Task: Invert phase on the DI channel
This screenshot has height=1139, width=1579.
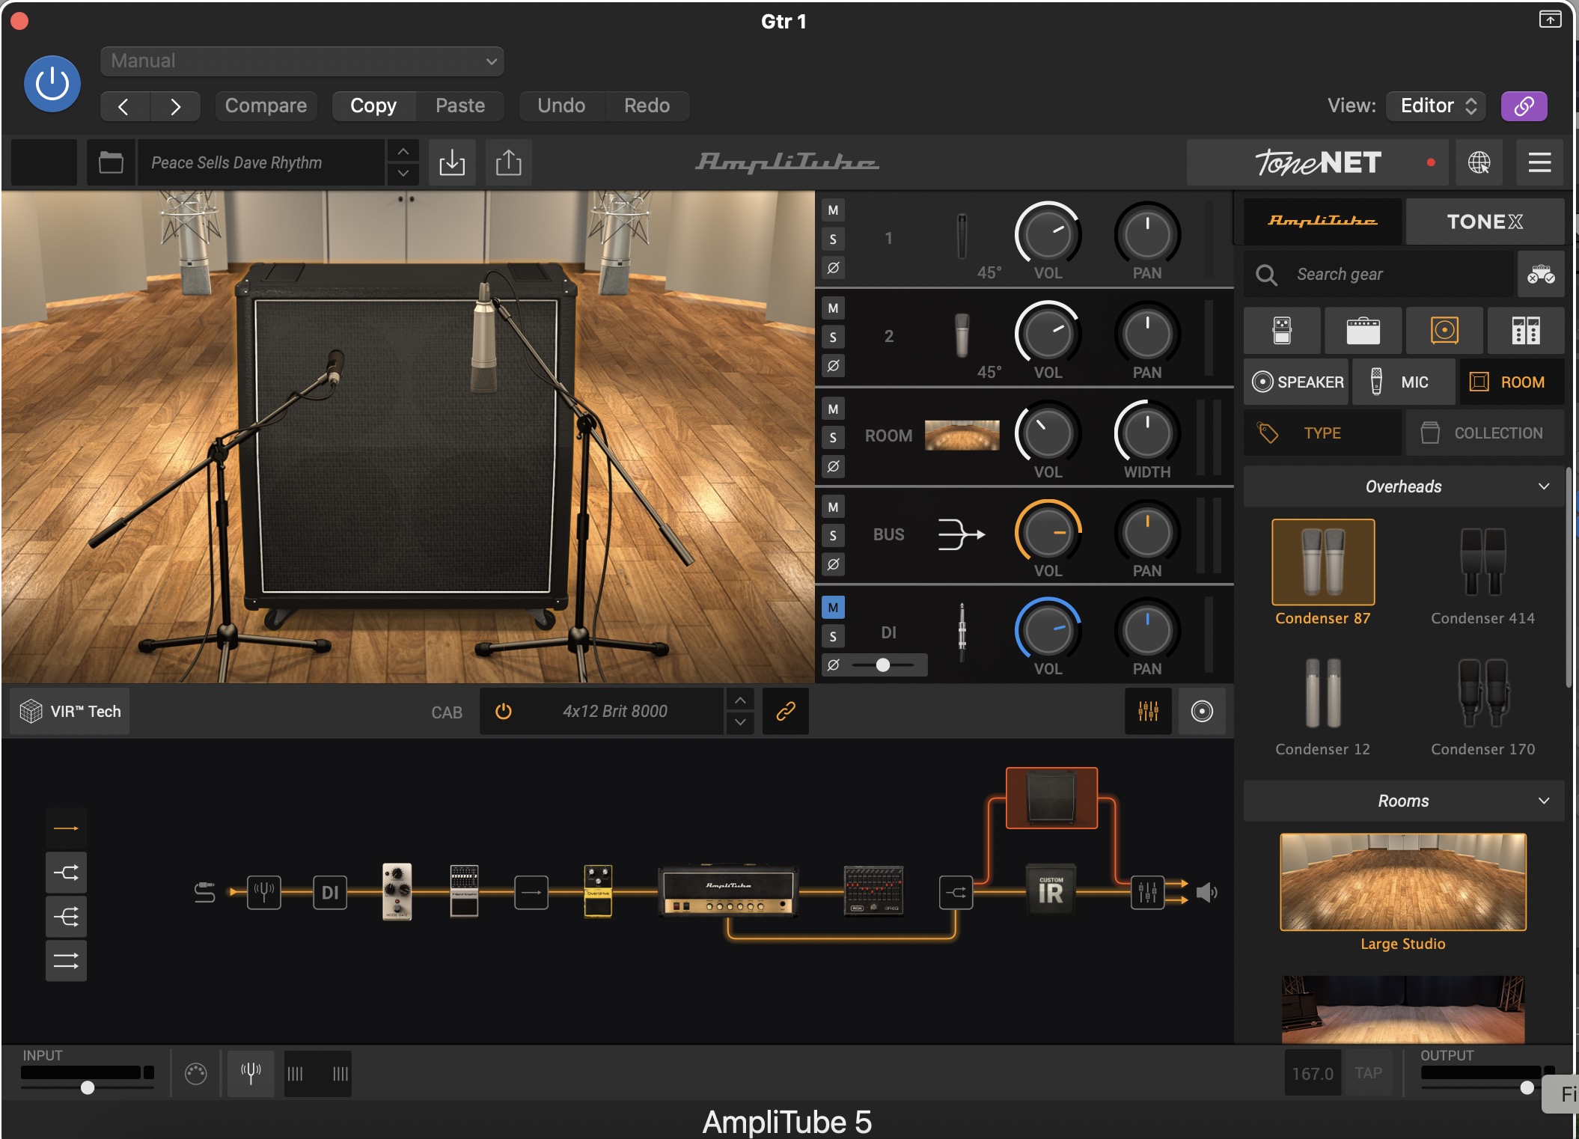Action: pos(833,665)
